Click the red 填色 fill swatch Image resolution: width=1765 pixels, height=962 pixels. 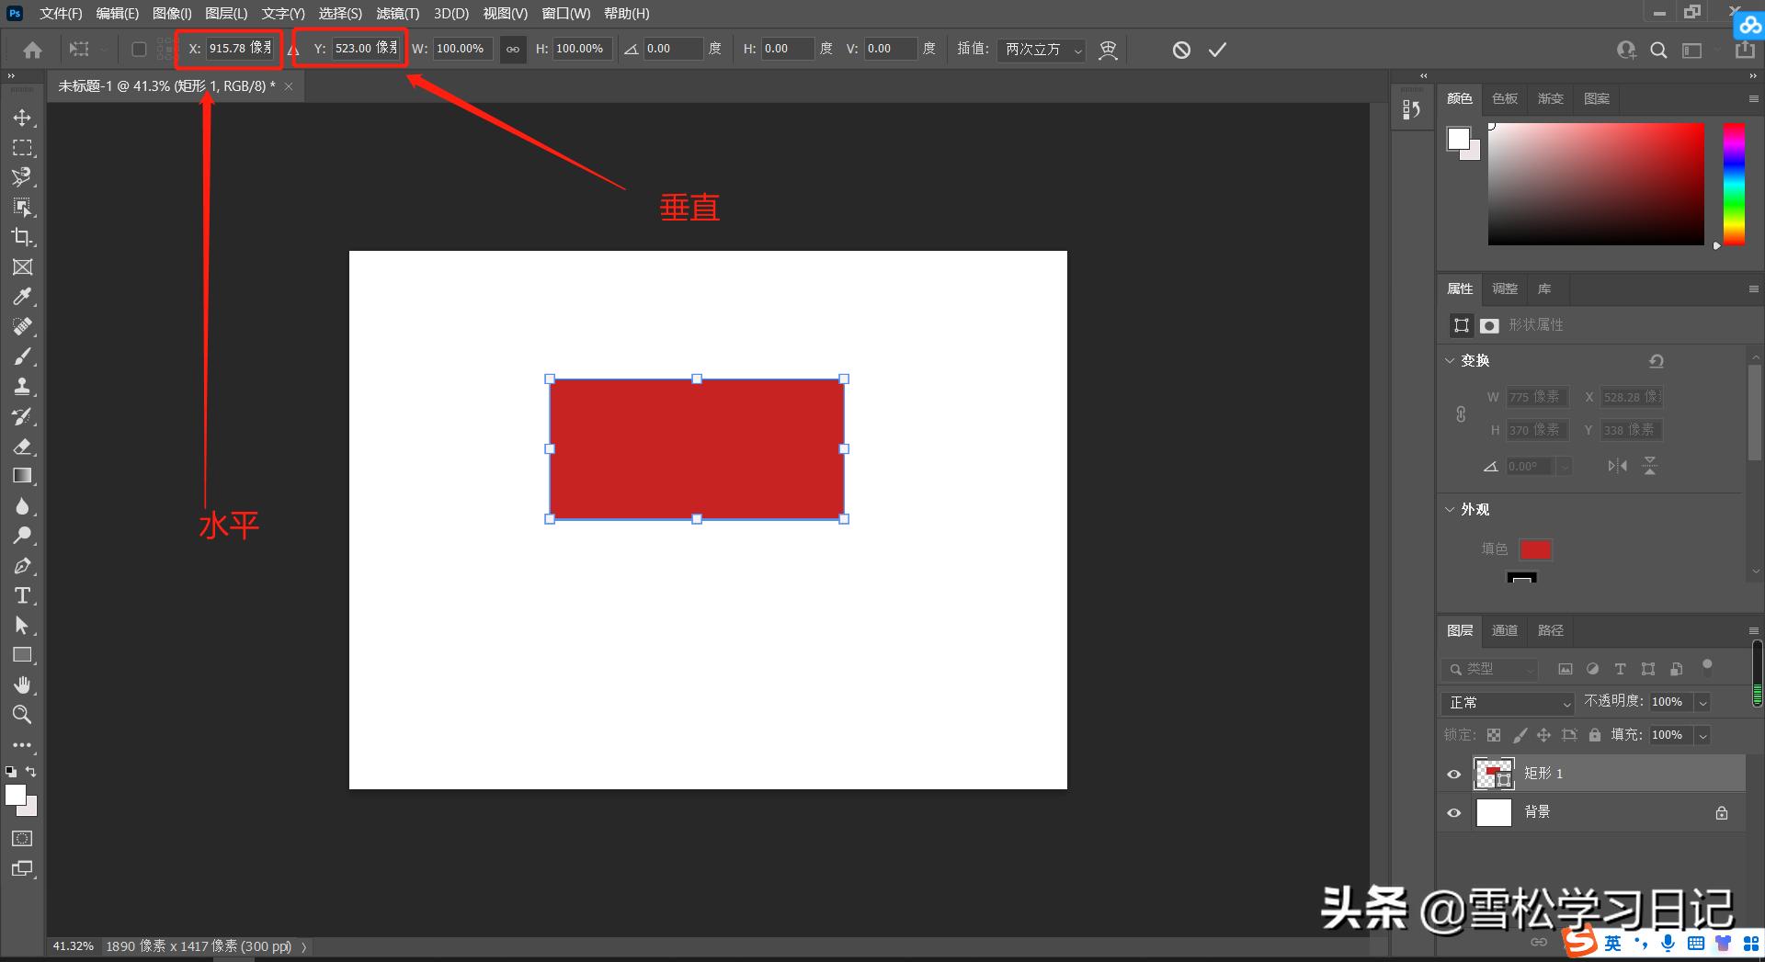pyautogui.click(x=1535, y=549)
